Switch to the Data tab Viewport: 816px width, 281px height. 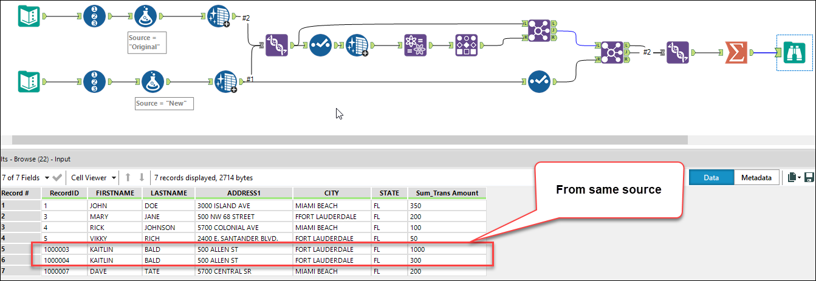tap(711, 178)
